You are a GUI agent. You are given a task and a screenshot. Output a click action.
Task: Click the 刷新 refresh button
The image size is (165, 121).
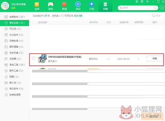(156, 15)
